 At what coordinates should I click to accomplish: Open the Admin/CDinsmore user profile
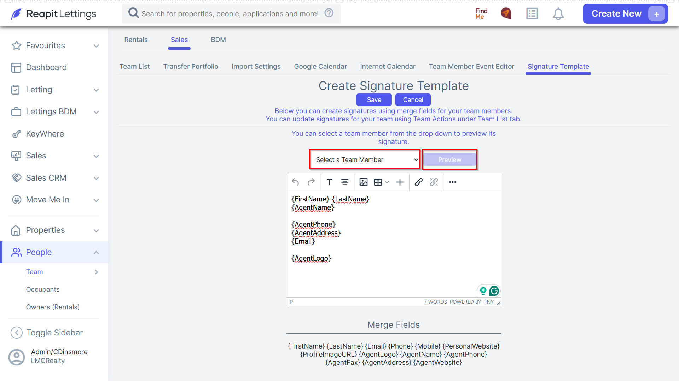[48, 356]
